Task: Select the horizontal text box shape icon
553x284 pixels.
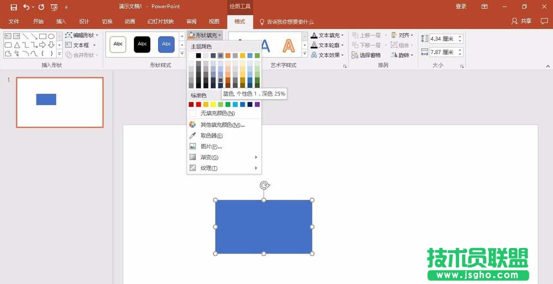Action: point(8,36)
